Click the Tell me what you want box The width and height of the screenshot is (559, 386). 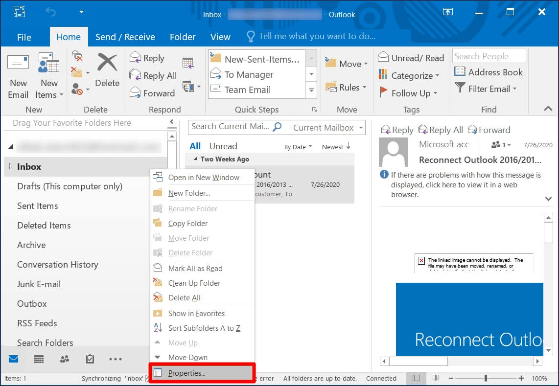click(x=311, y=36)
